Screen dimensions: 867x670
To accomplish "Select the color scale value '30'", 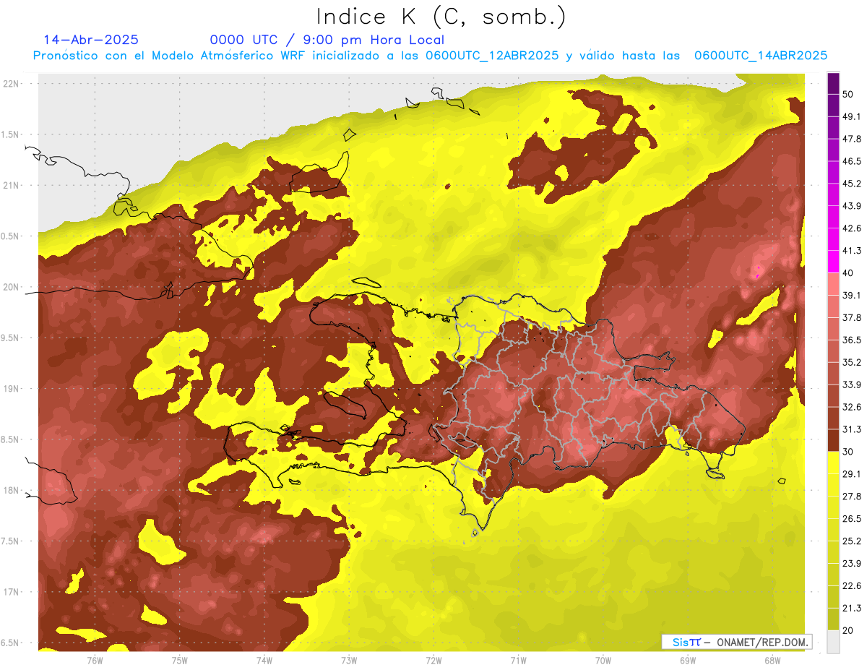I will pyautogui.click(x=849, y=451).
